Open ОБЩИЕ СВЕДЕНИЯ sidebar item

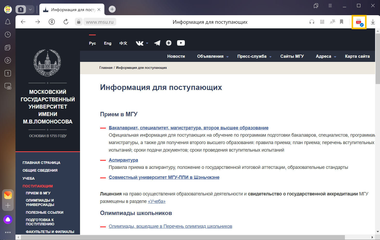(40, 170)
